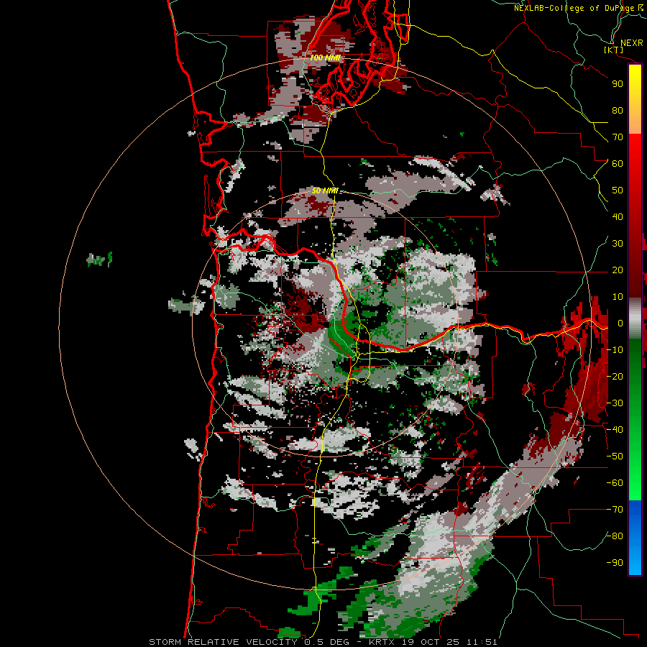Select the positive 20 scale label
This screenshot has height=647, width=647.
pyautogui.click(x=618, y=270)
